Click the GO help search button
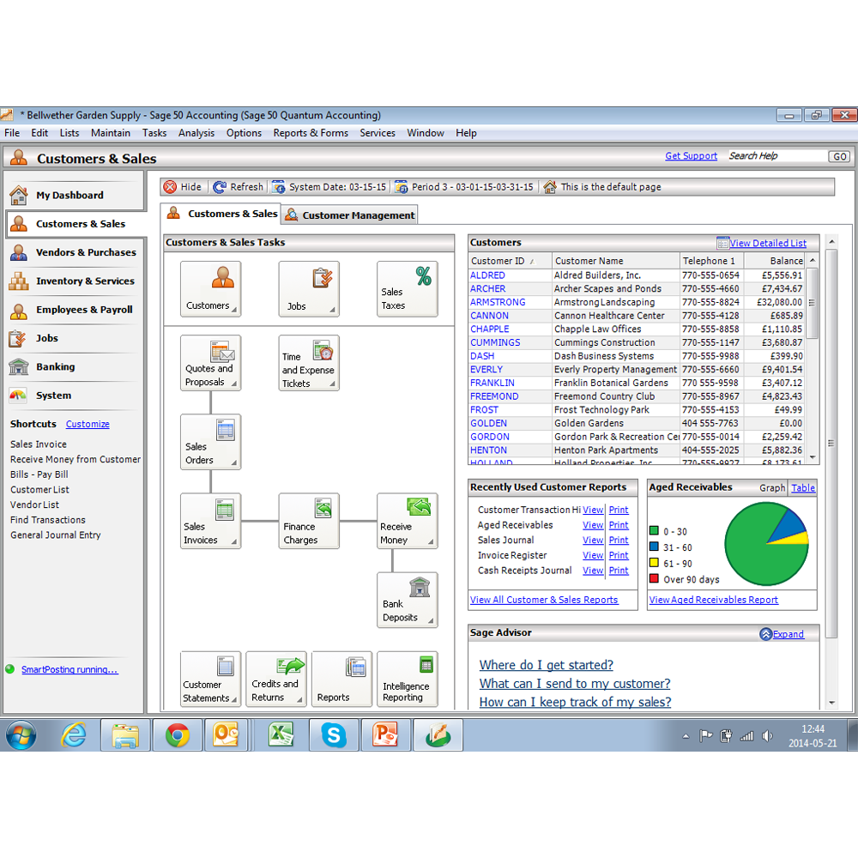858x858 pixels. pos(840,156)
